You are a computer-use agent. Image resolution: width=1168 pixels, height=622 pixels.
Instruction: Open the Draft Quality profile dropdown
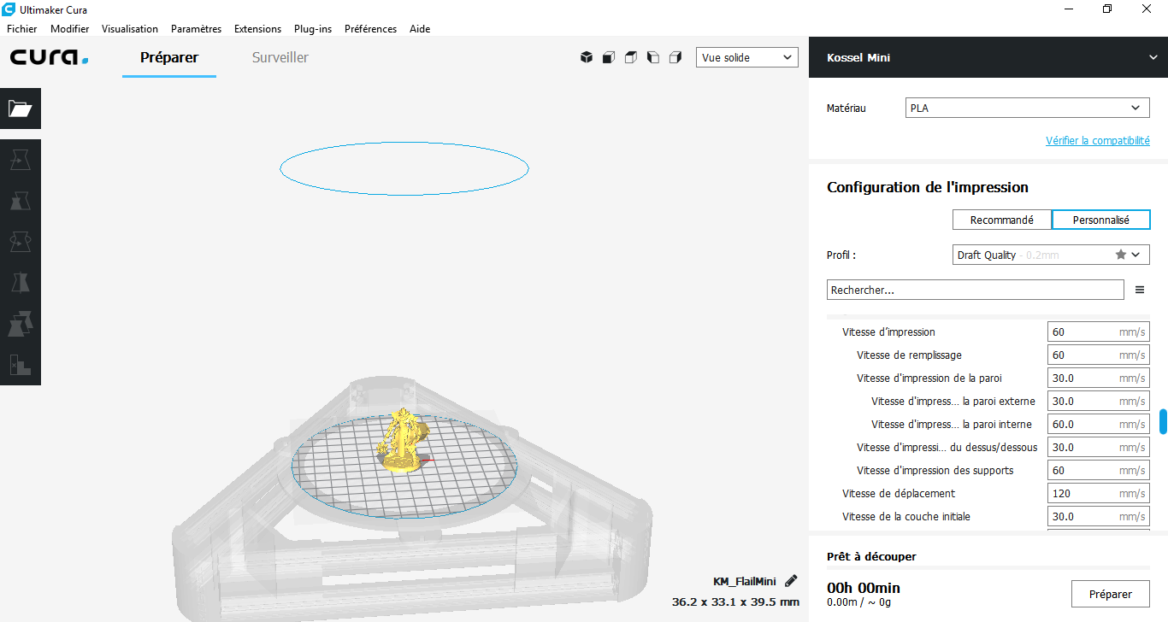1051,255
